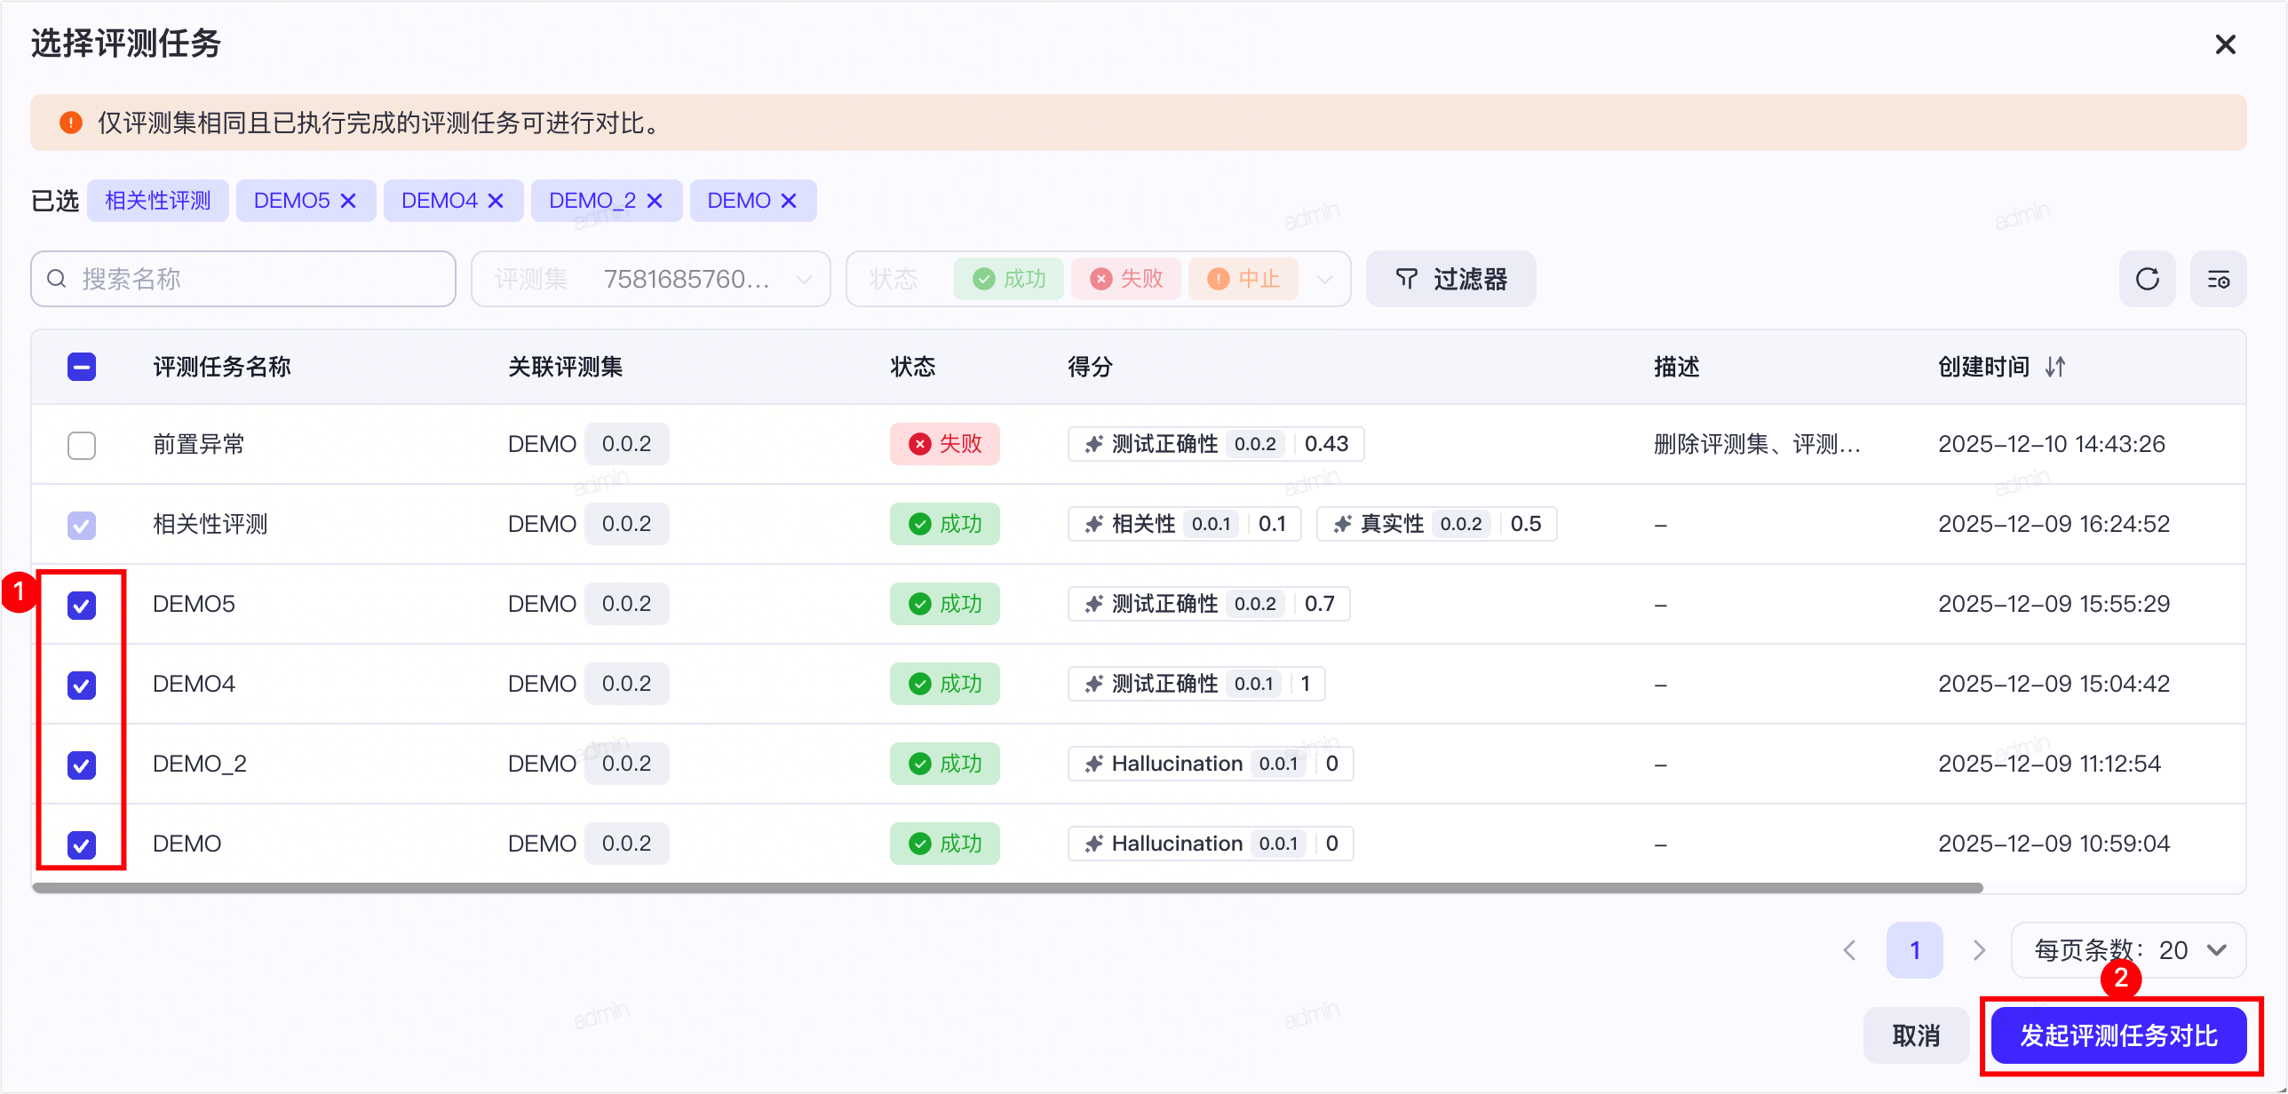This screenshot has height=1094, width=2288.
Task: Click the search magnifier icon
Action: click(x=57, y=279)
